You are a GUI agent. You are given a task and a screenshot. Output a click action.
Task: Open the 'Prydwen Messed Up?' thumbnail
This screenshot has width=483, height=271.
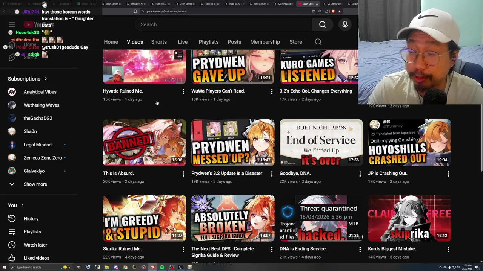coord(233,143)
